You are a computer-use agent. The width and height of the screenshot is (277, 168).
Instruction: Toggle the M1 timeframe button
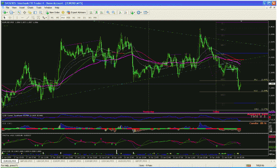pos(52,18)
